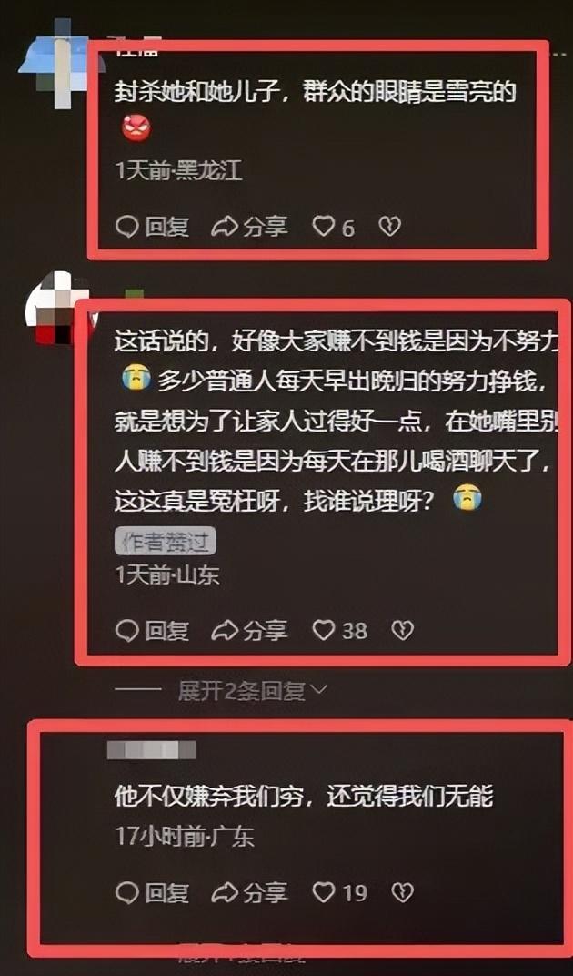Like the Heilongjiang comment with 6 likes
Viewport: 573px width, 976px height.
click(x=324, y=227)
